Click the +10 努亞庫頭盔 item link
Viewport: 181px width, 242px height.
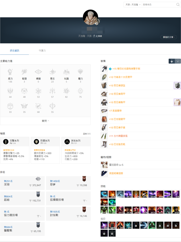pyautogui.click(x=117, y=85)
